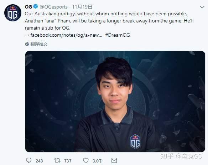Screen dimensions: 208x165
Task: Click the blue verified badge
Action: [35, 6]
